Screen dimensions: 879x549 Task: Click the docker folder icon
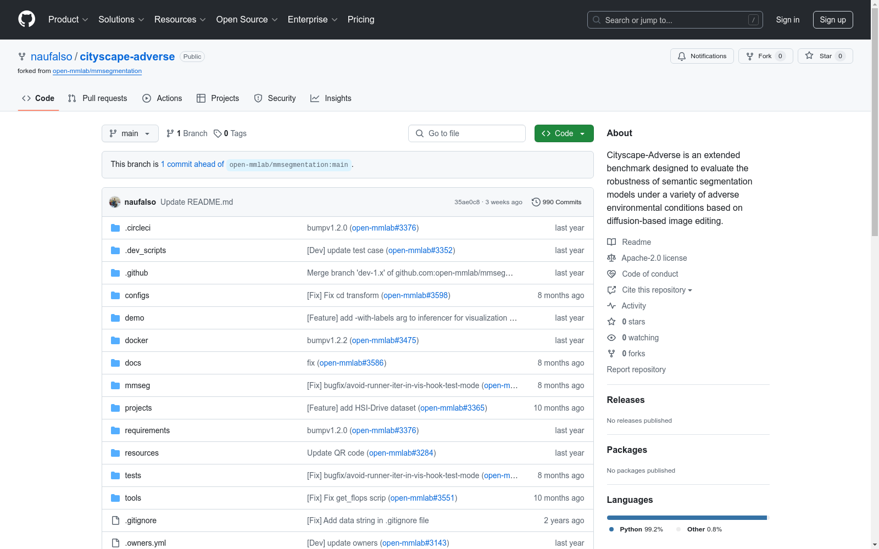[x=115, y=340]
